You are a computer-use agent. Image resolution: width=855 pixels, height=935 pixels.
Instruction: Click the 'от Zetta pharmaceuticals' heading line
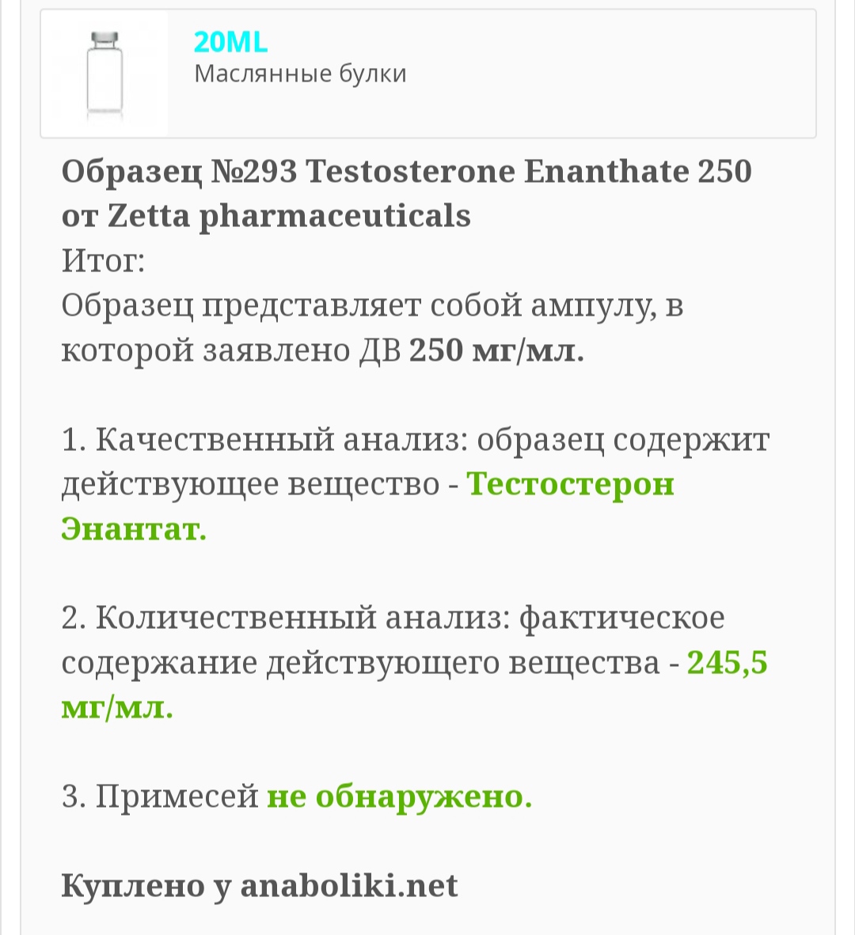(x=266, y=215)
